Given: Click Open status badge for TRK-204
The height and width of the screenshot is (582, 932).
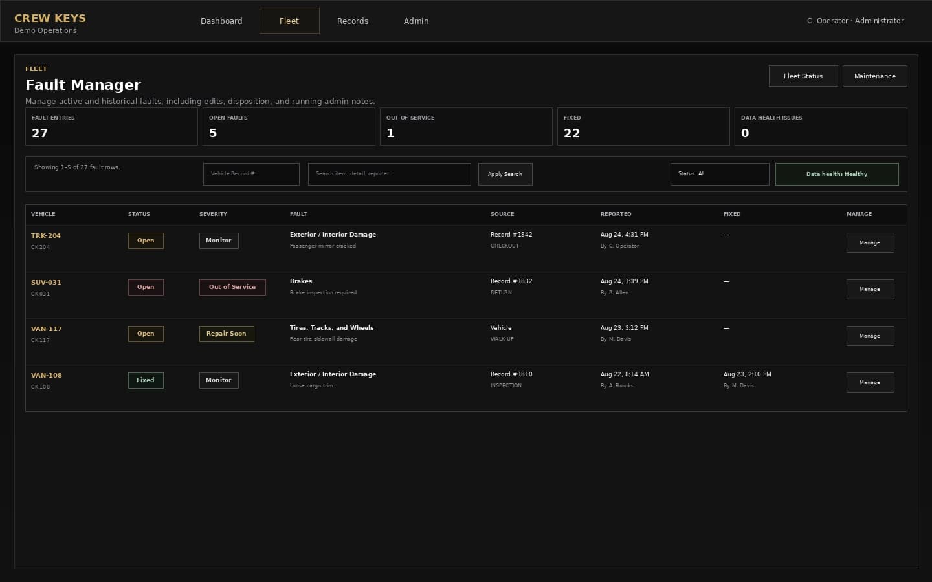Looking at the screenshot, I should [146, 241].
